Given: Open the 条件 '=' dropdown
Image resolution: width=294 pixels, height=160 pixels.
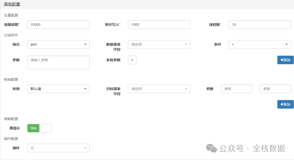Looking at the screenshot, I should [x=260, y=44].
